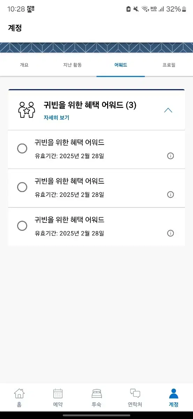193x419 pixels.
Task: Open the 투숙 bed icon
Action: click(97, 394)
